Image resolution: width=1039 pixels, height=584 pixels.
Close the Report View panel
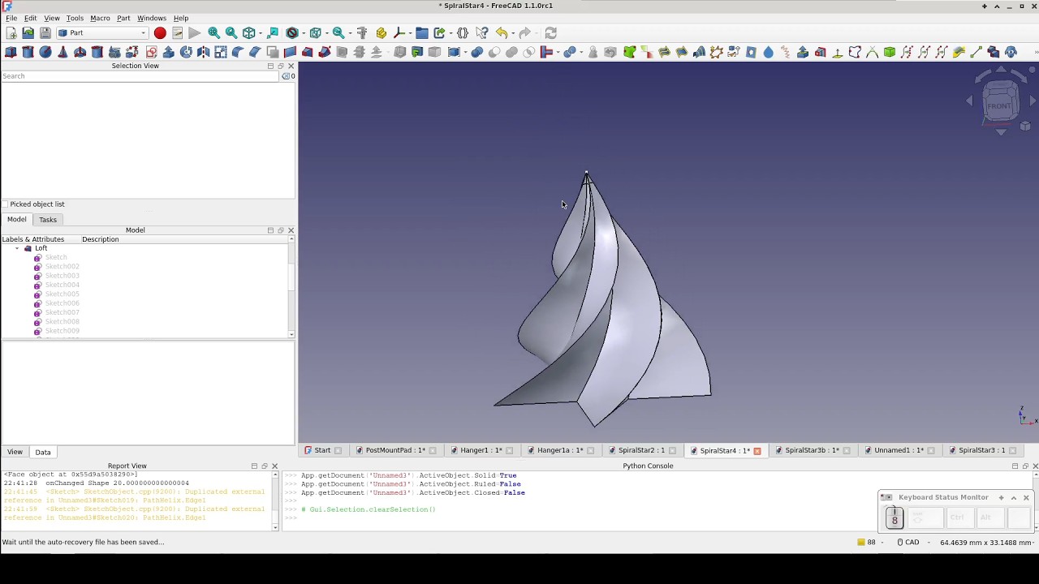point(274,466)
